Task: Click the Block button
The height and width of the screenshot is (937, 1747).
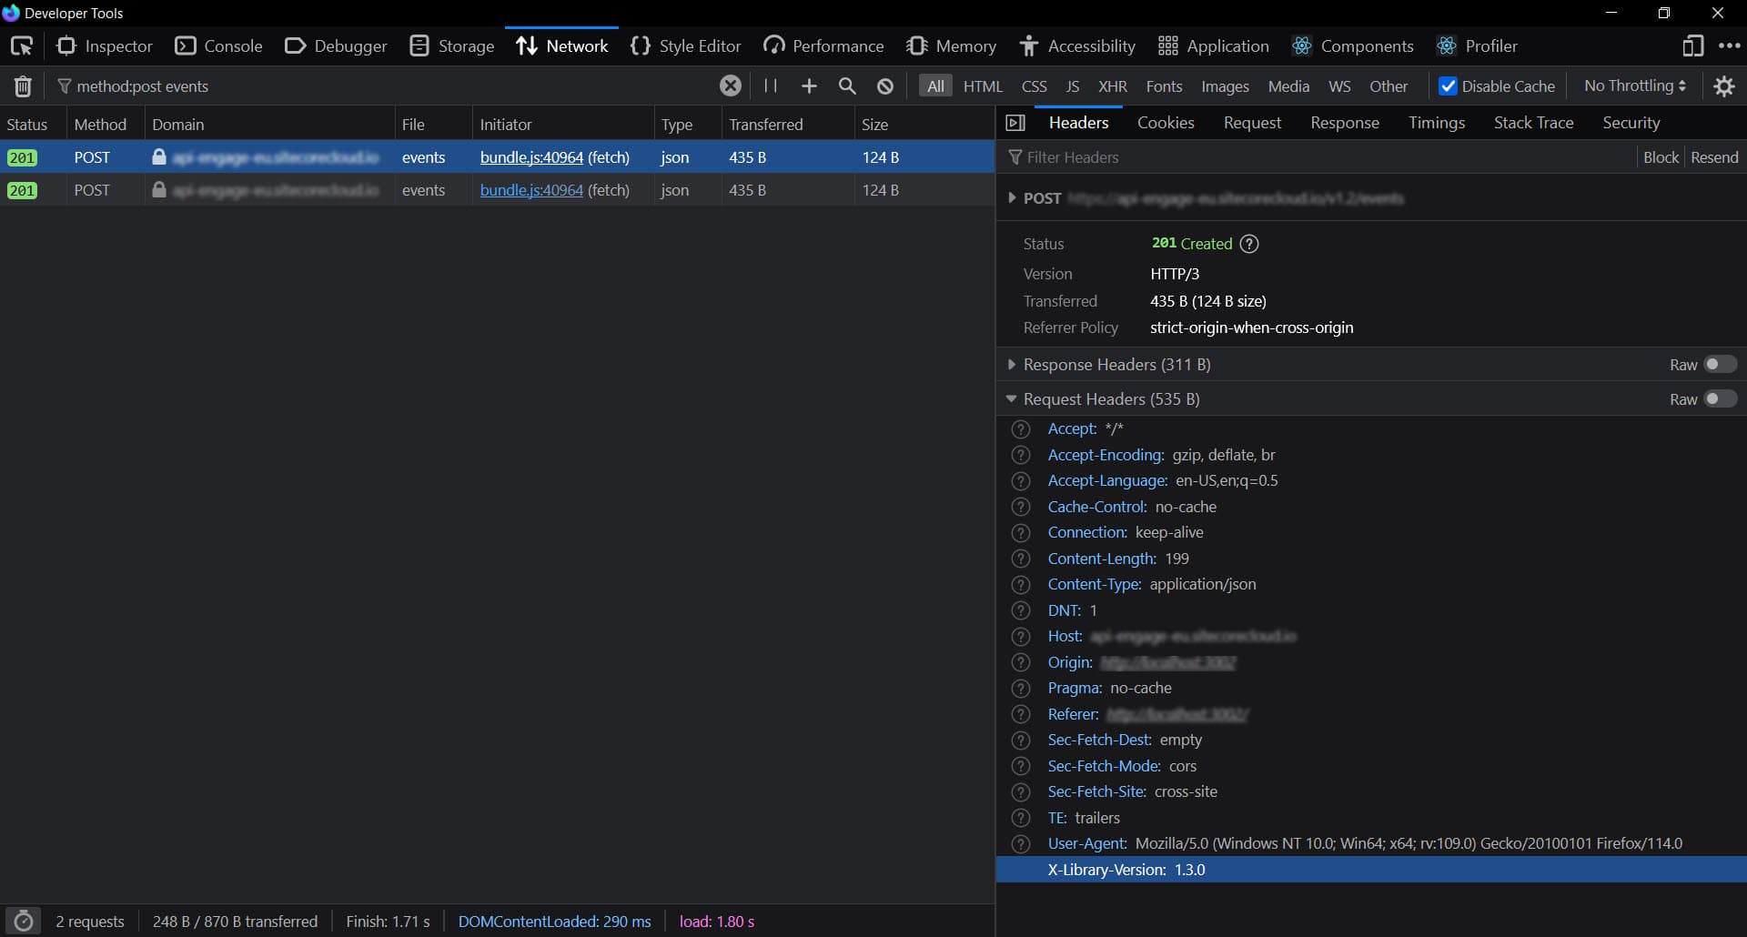Action: pos(1661,157)
